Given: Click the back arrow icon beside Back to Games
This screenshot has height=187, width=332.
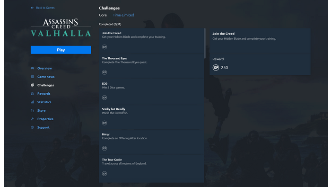Looking at the screenshot, I should point(32,8).
